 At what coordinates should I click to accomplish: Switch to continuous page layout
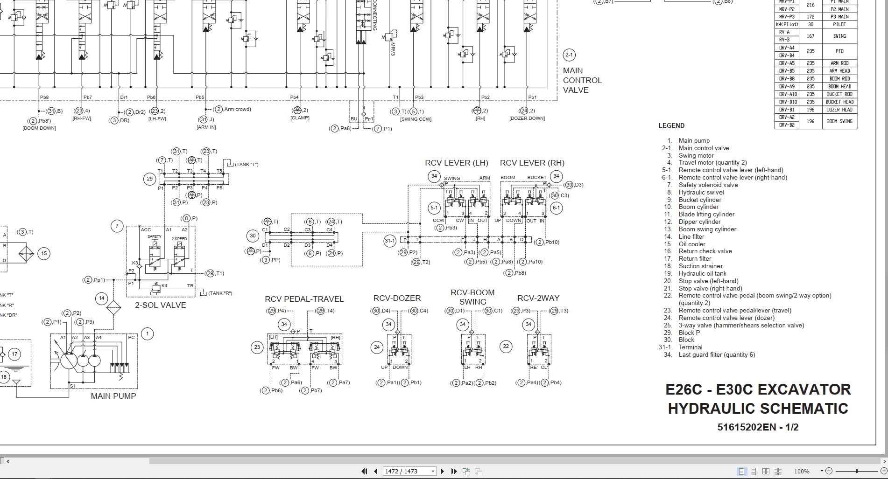point(754,471)
